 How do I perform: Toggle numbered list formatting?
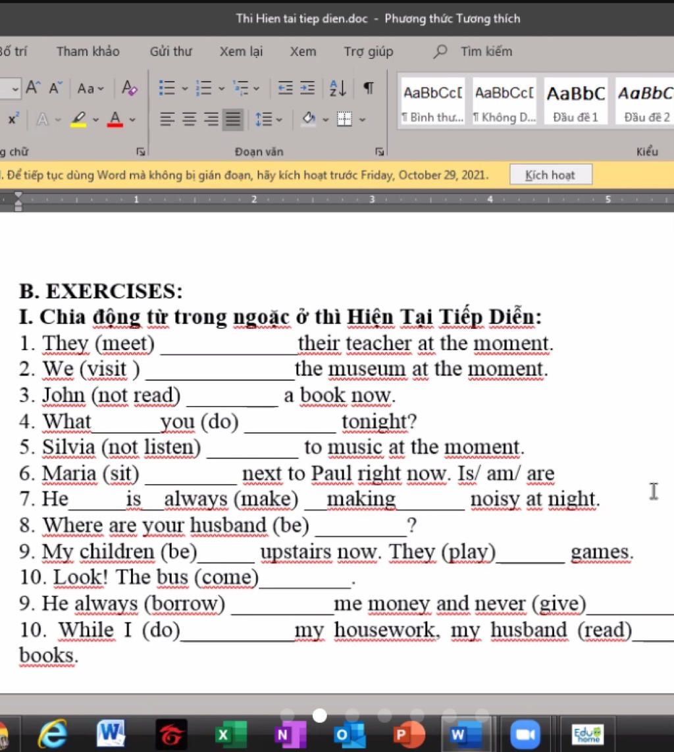point(204,88)
